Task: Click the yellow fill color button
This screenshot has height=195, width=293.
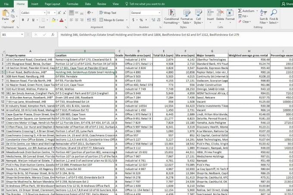Action: pyautogui.click(x=53, y=20)
